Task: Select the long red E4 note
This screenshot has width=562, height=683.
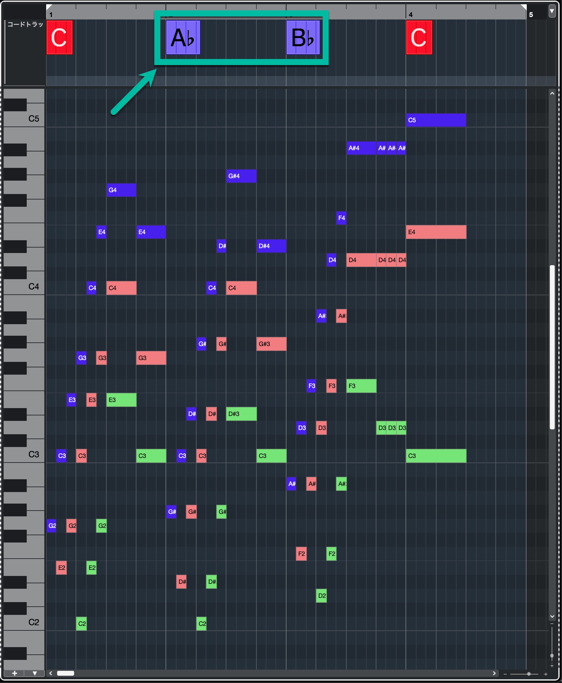Action: point(436,232)
